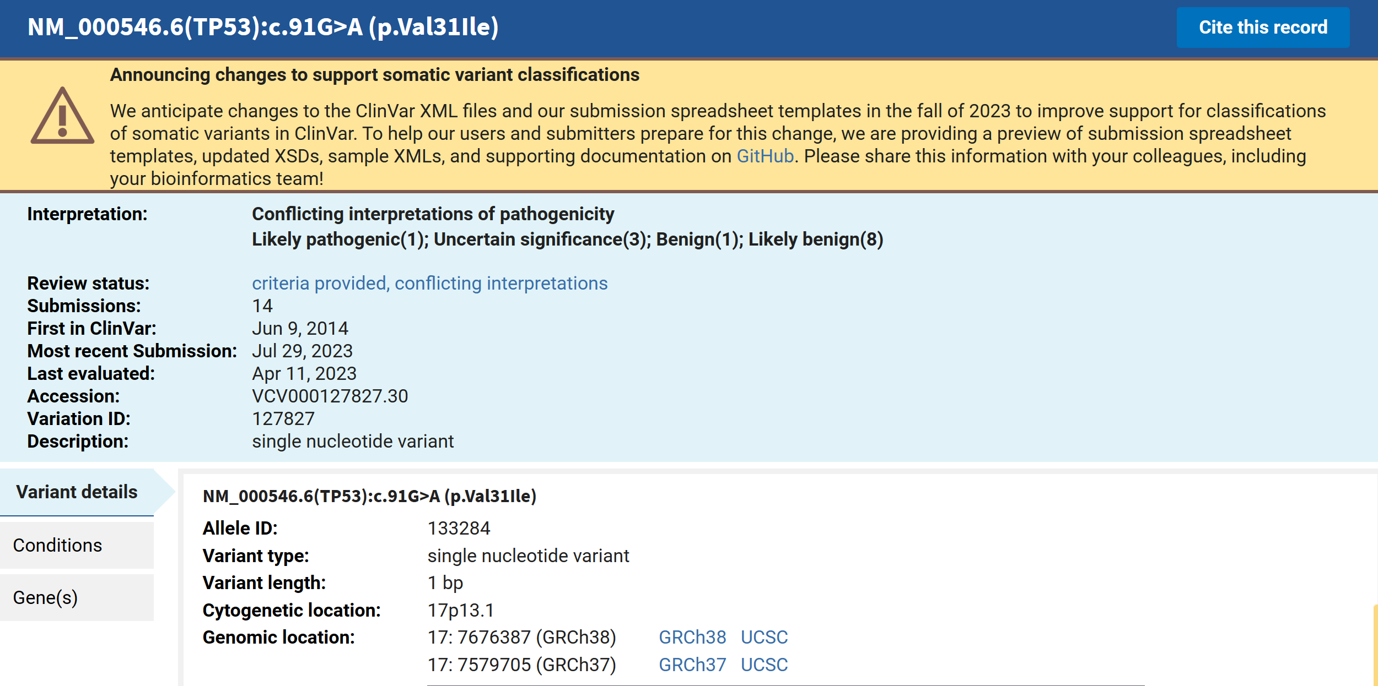1378x686 pixels.
Task: Click the Cite this record button
Action: [1262, 28]
